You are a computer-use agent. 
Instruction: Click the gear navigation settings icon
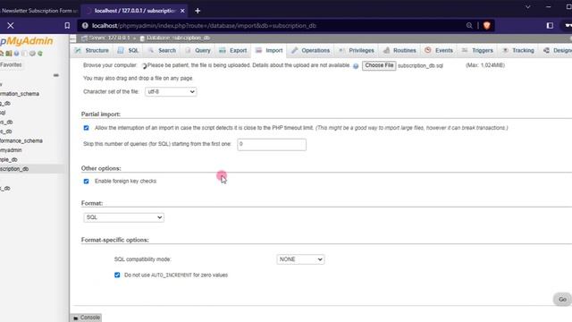32,54
